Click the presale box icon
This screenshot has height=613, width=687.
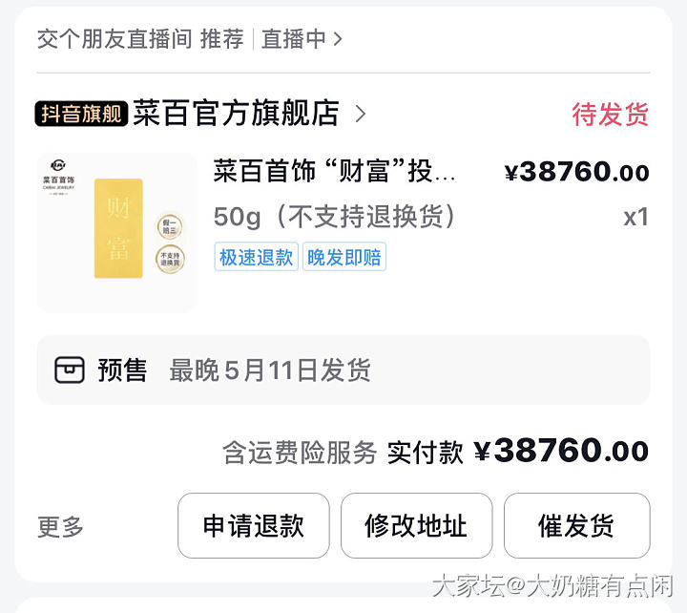click(x=70, y=370)
